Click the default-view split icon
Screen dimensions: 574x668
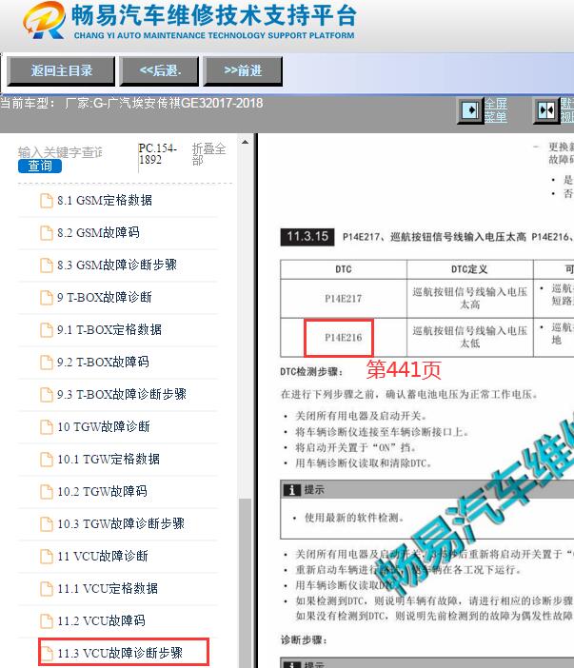coord(546,110)
